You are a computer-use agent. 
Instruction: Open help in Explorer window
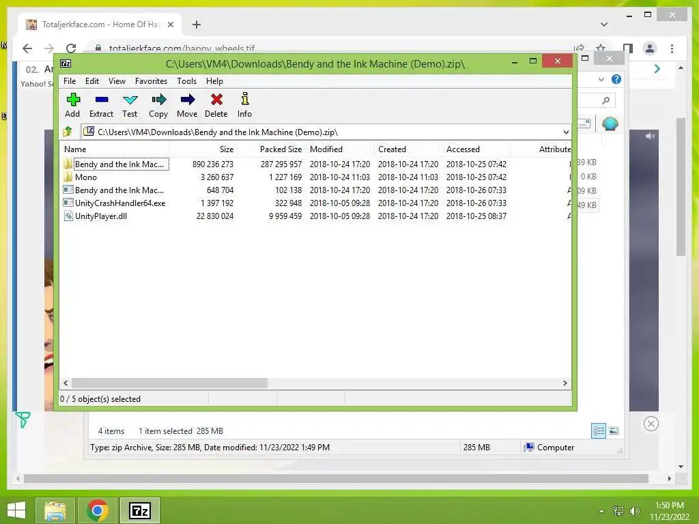(616, 79)
